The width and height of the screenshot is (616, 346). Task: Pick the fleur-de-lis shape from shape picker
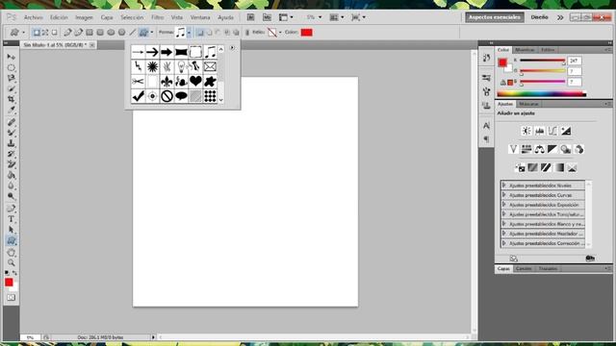[x=167, y=81]
